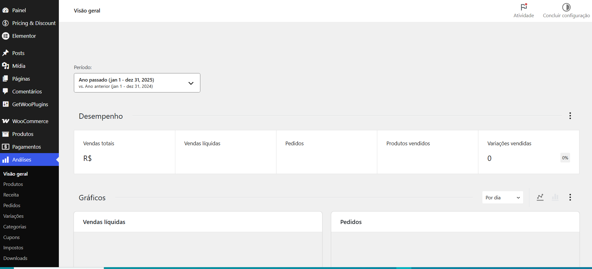Go to Receita analytics submenu

click(x=11, y=195)
